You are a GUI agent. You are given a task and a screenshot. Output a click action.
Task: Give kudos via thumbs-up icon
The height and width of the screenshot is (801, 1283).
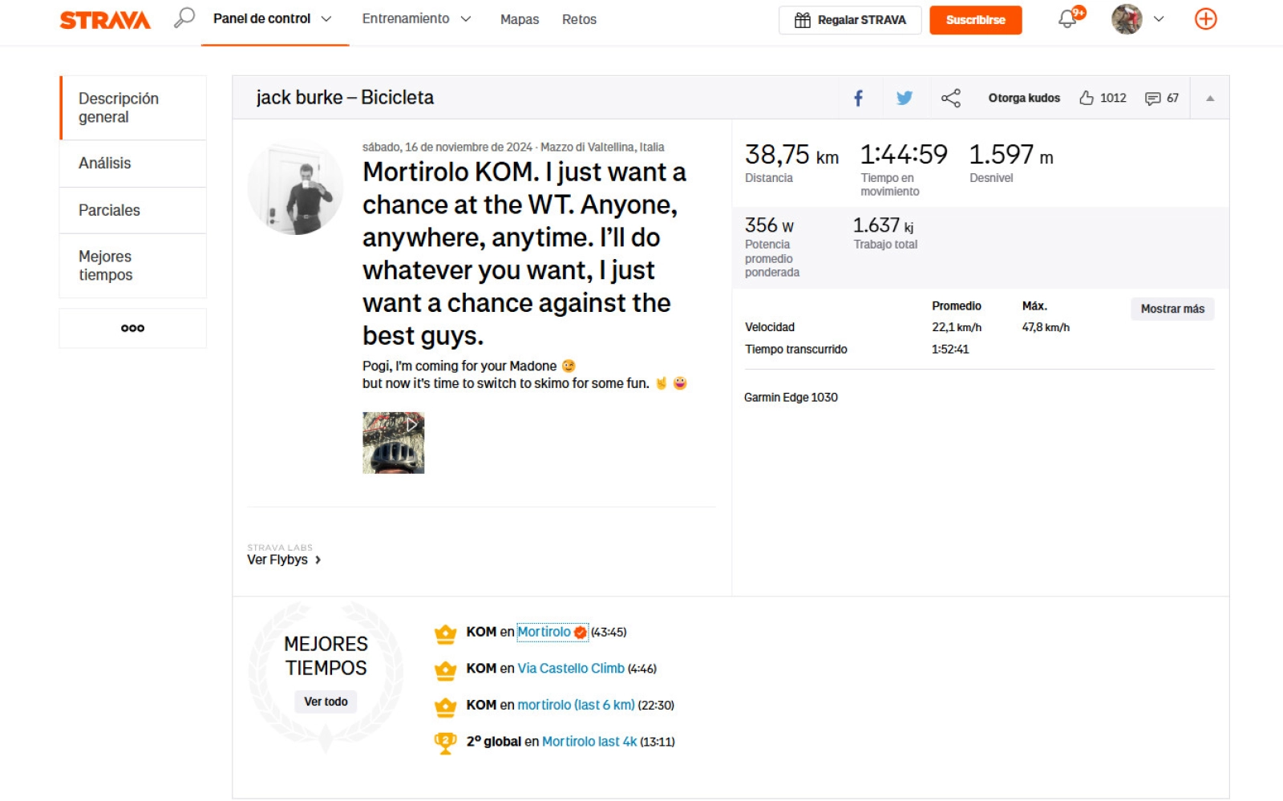pos(1088,98)
